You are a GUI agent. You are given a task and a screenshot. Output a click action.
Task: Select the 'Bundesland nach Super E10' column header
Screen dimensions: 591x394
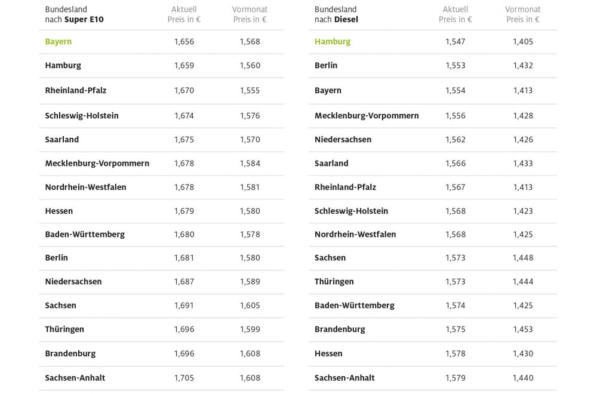coord(74,15)
